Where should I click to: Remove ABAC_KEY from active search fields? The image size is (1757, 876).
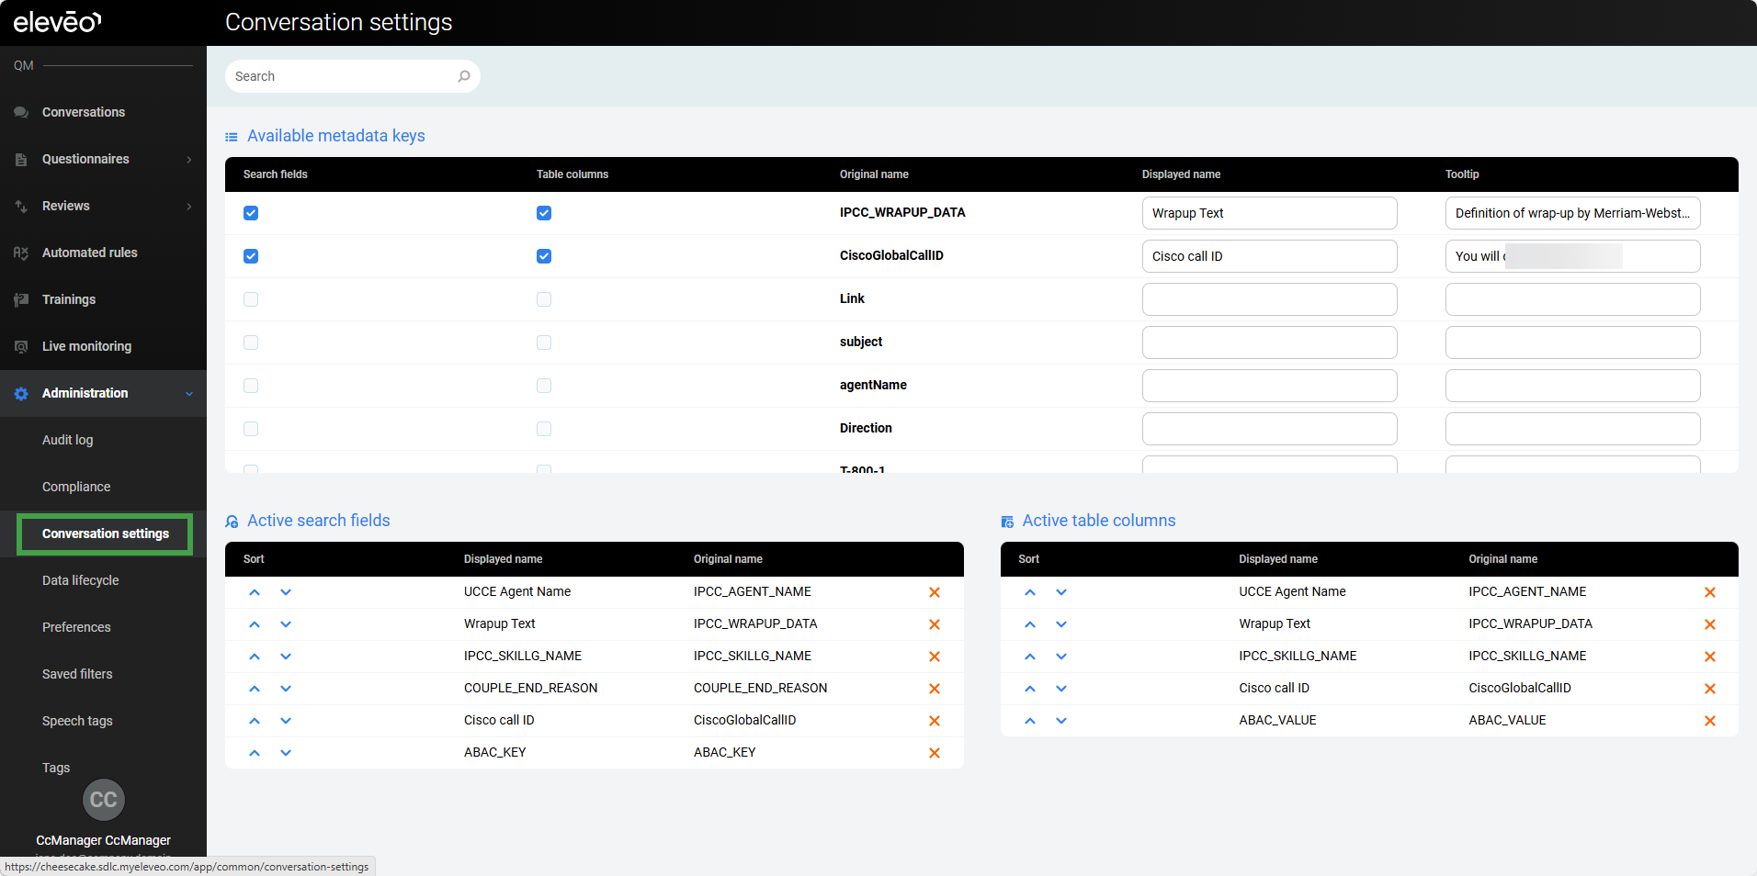click(934, 753)
